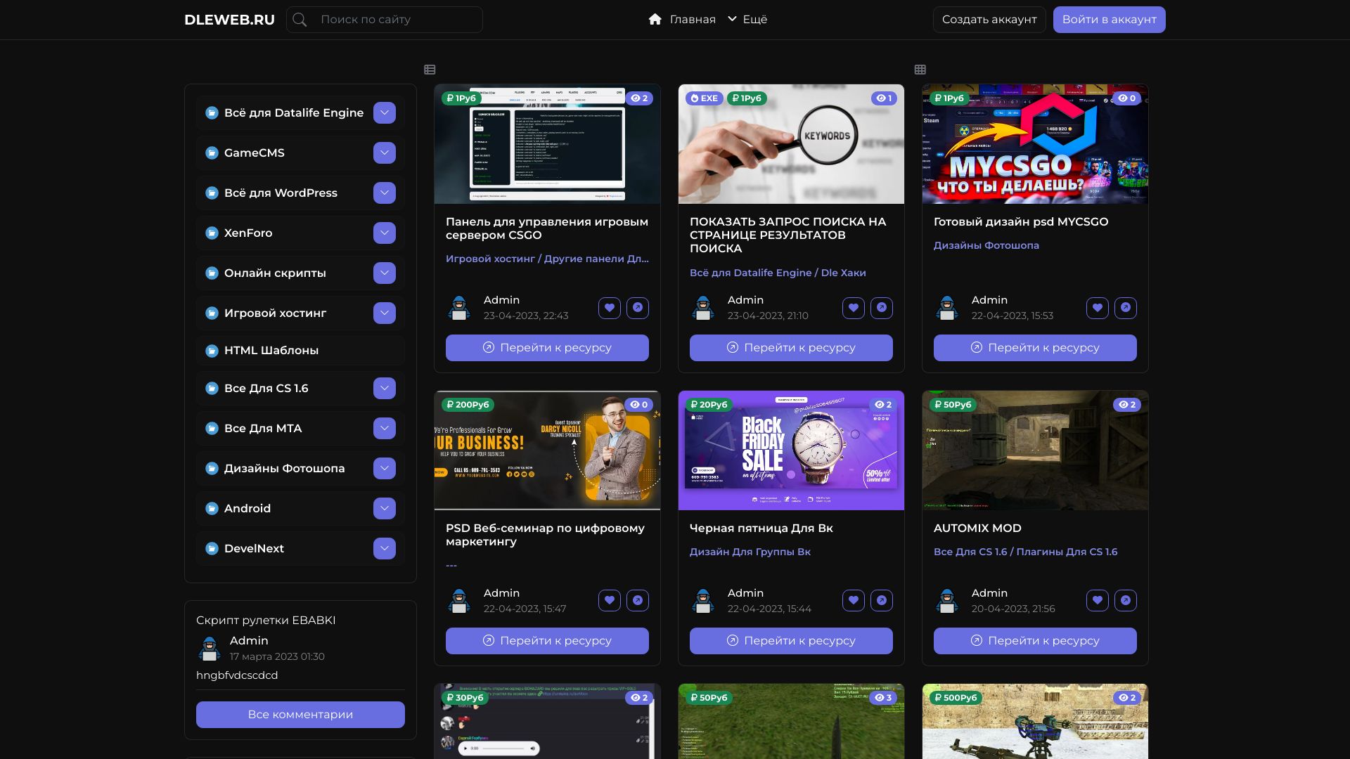The image size is (1350, 759).
Task: Open the MYCSGO design thumbnail
Action: 1035,144
